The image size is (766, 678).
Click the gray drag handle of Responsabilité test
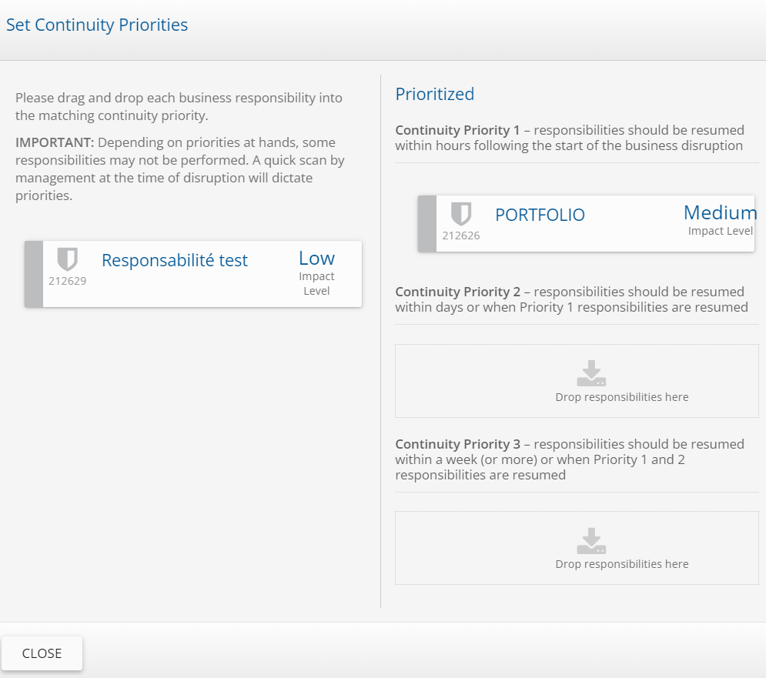tap(34, 274)
